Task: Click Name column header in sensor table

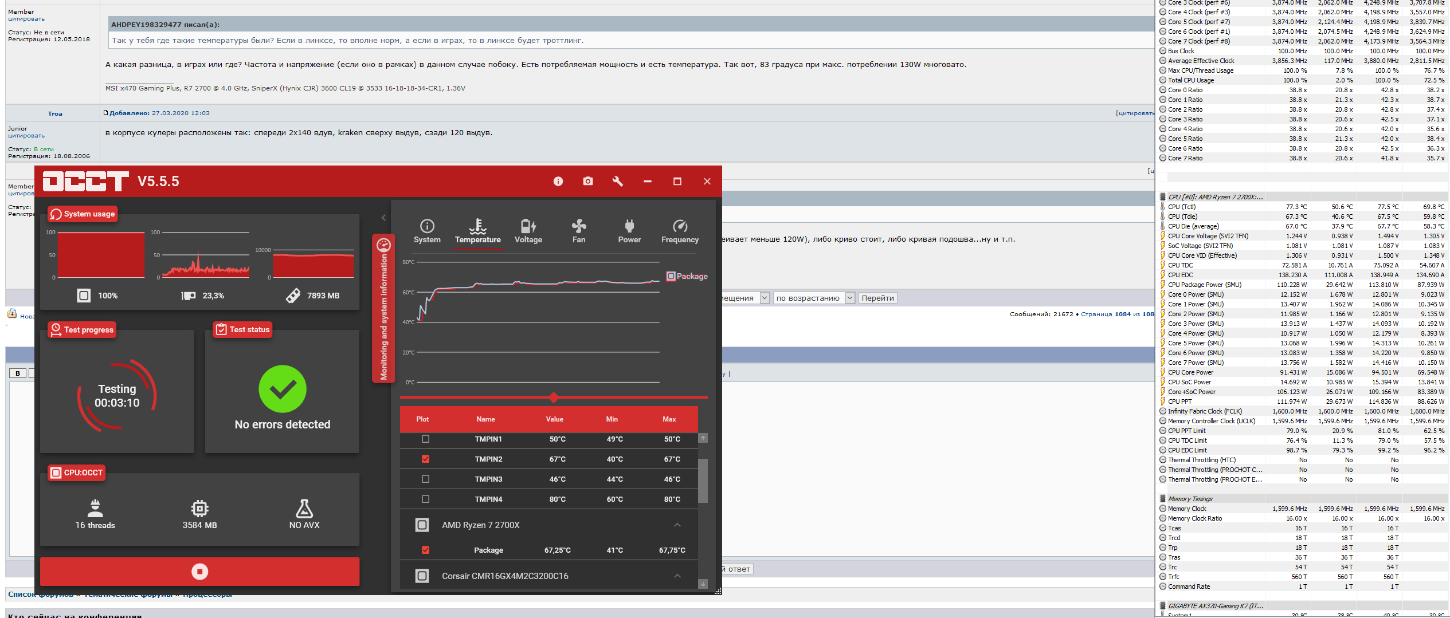Action: (485, 419)
